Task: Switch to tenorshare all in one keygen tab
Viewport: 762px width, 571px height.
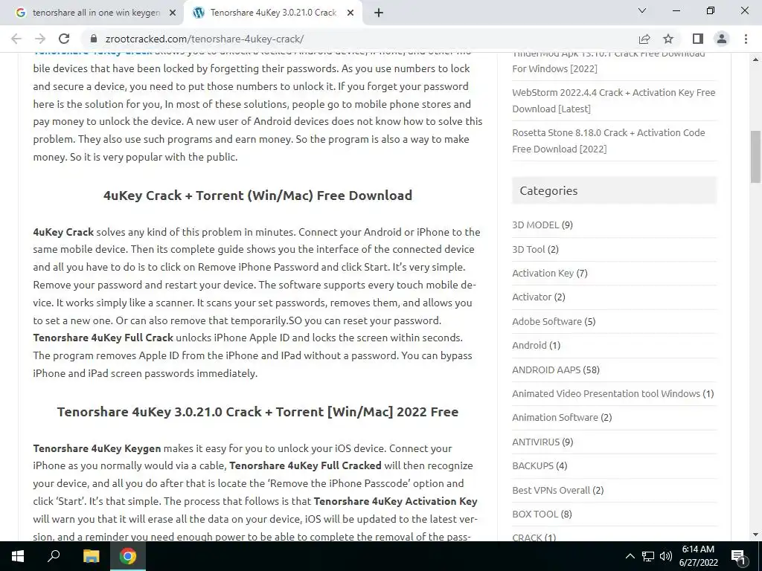Action: 96,13
